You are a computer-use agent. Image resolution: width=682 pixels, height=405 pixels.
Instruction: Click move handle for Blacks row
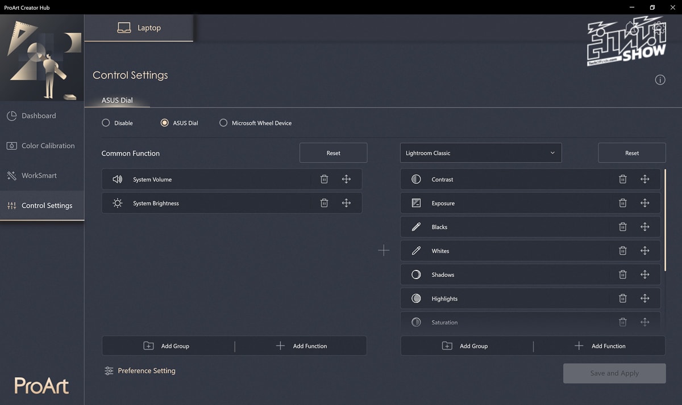(x=644, y=227)
